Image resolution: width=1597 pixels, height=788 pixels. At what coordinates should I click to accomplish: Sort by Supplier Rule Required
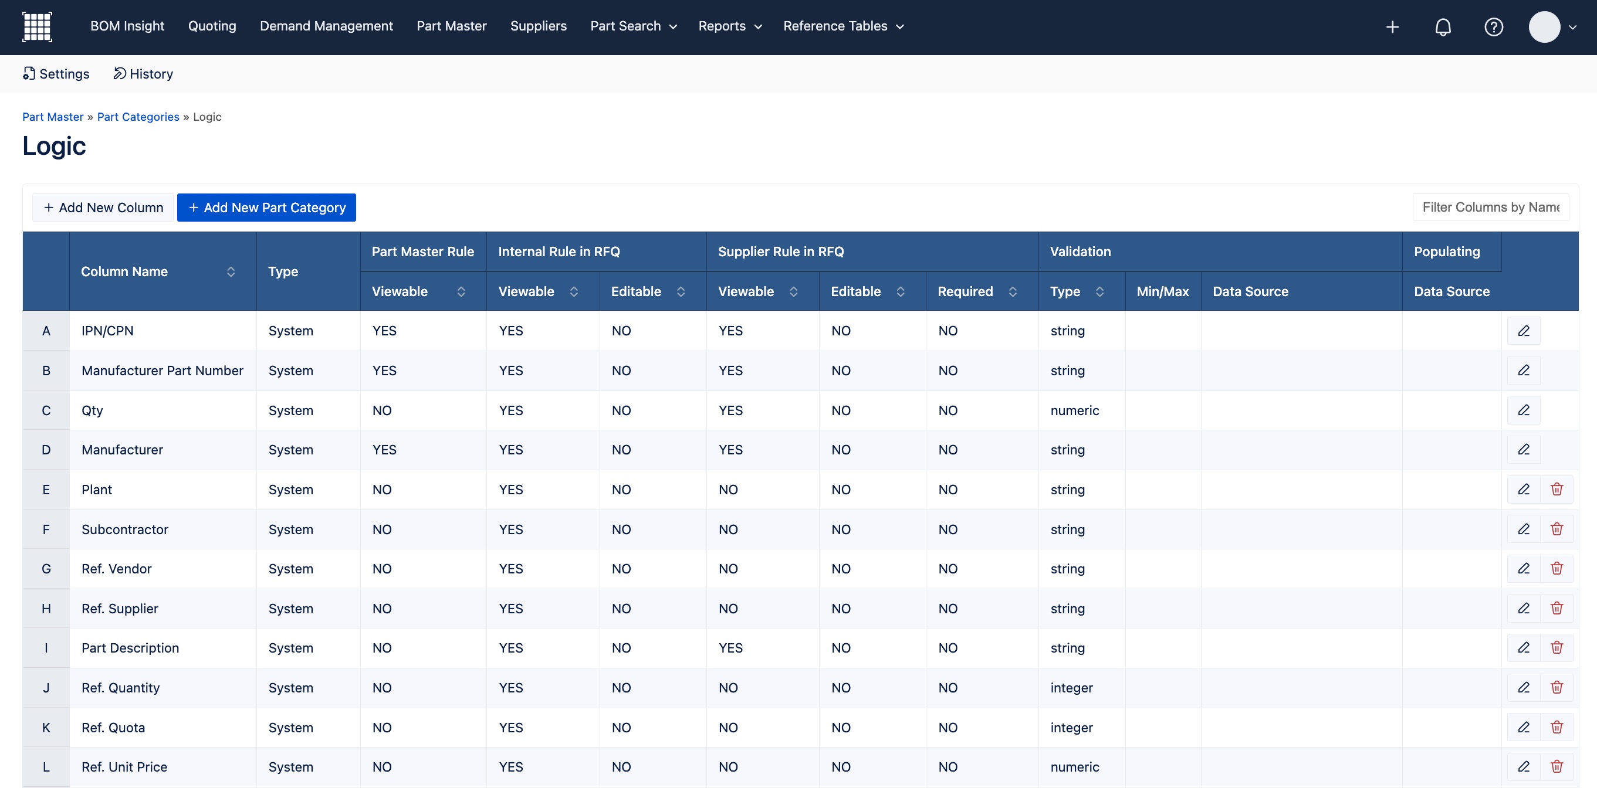(x=1013, y=292)
